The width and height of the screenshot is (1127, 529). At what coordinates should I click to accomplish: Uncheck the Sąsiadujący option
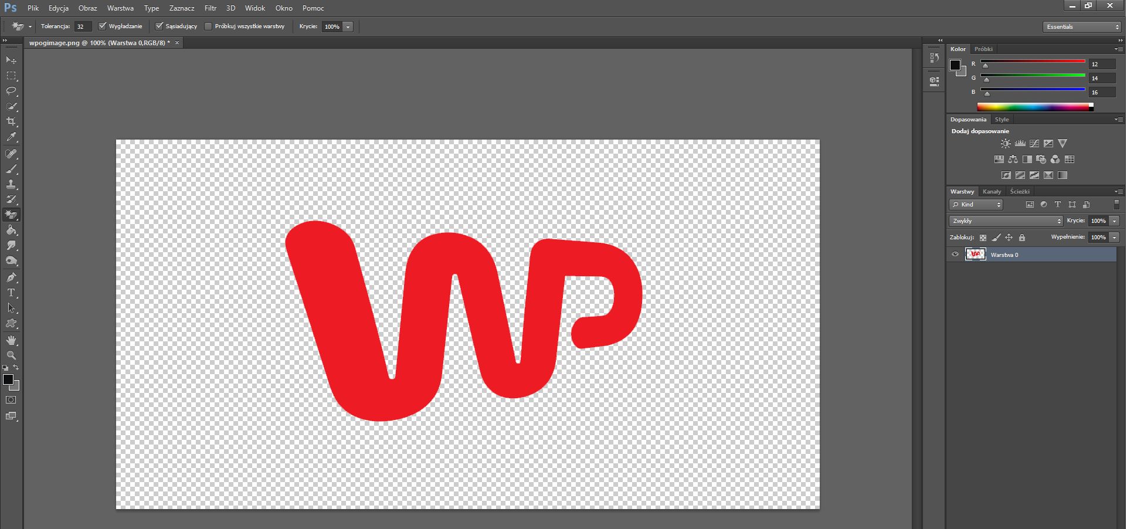pyautogui.click(x=159, y=26)
